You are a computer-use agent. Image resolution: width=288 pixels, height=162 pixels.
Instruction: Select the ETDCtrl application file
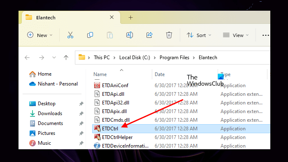click(181, 129)
